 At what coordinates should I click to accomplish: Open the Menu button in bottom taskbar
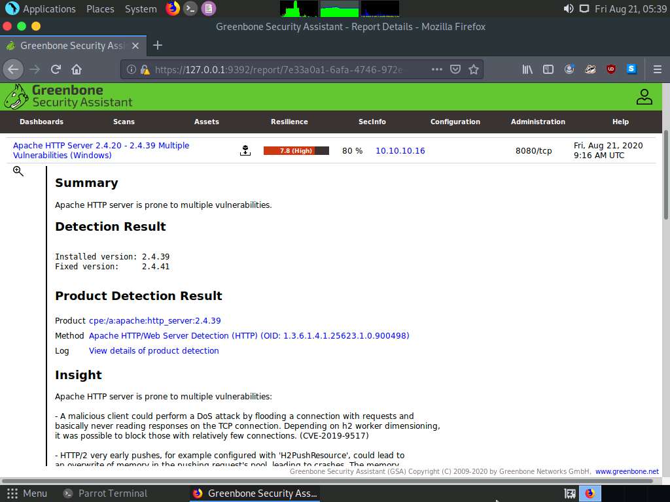point(26,494)
